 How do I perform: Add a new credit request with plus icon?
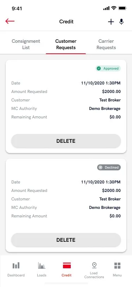(111, 22)
